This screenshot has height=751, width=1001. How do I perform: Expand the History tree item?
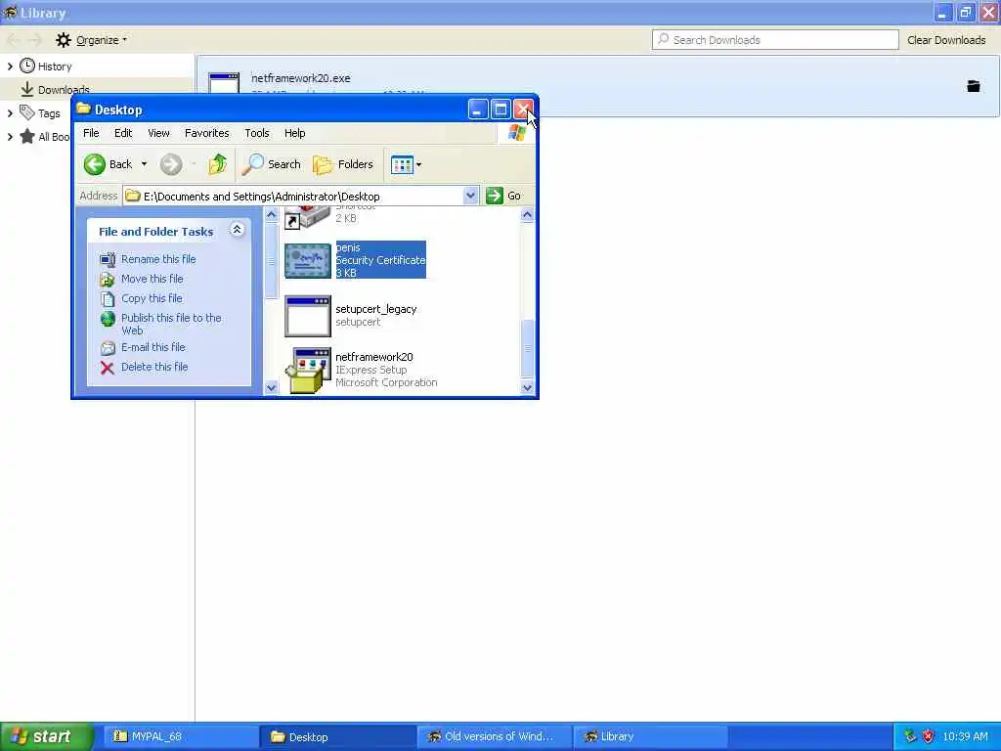pos(10,66)
